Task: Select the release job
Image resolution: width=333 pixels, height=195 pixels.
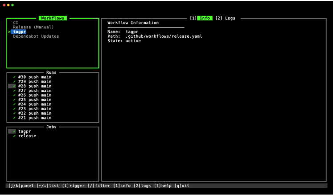Action: [25, 136]
